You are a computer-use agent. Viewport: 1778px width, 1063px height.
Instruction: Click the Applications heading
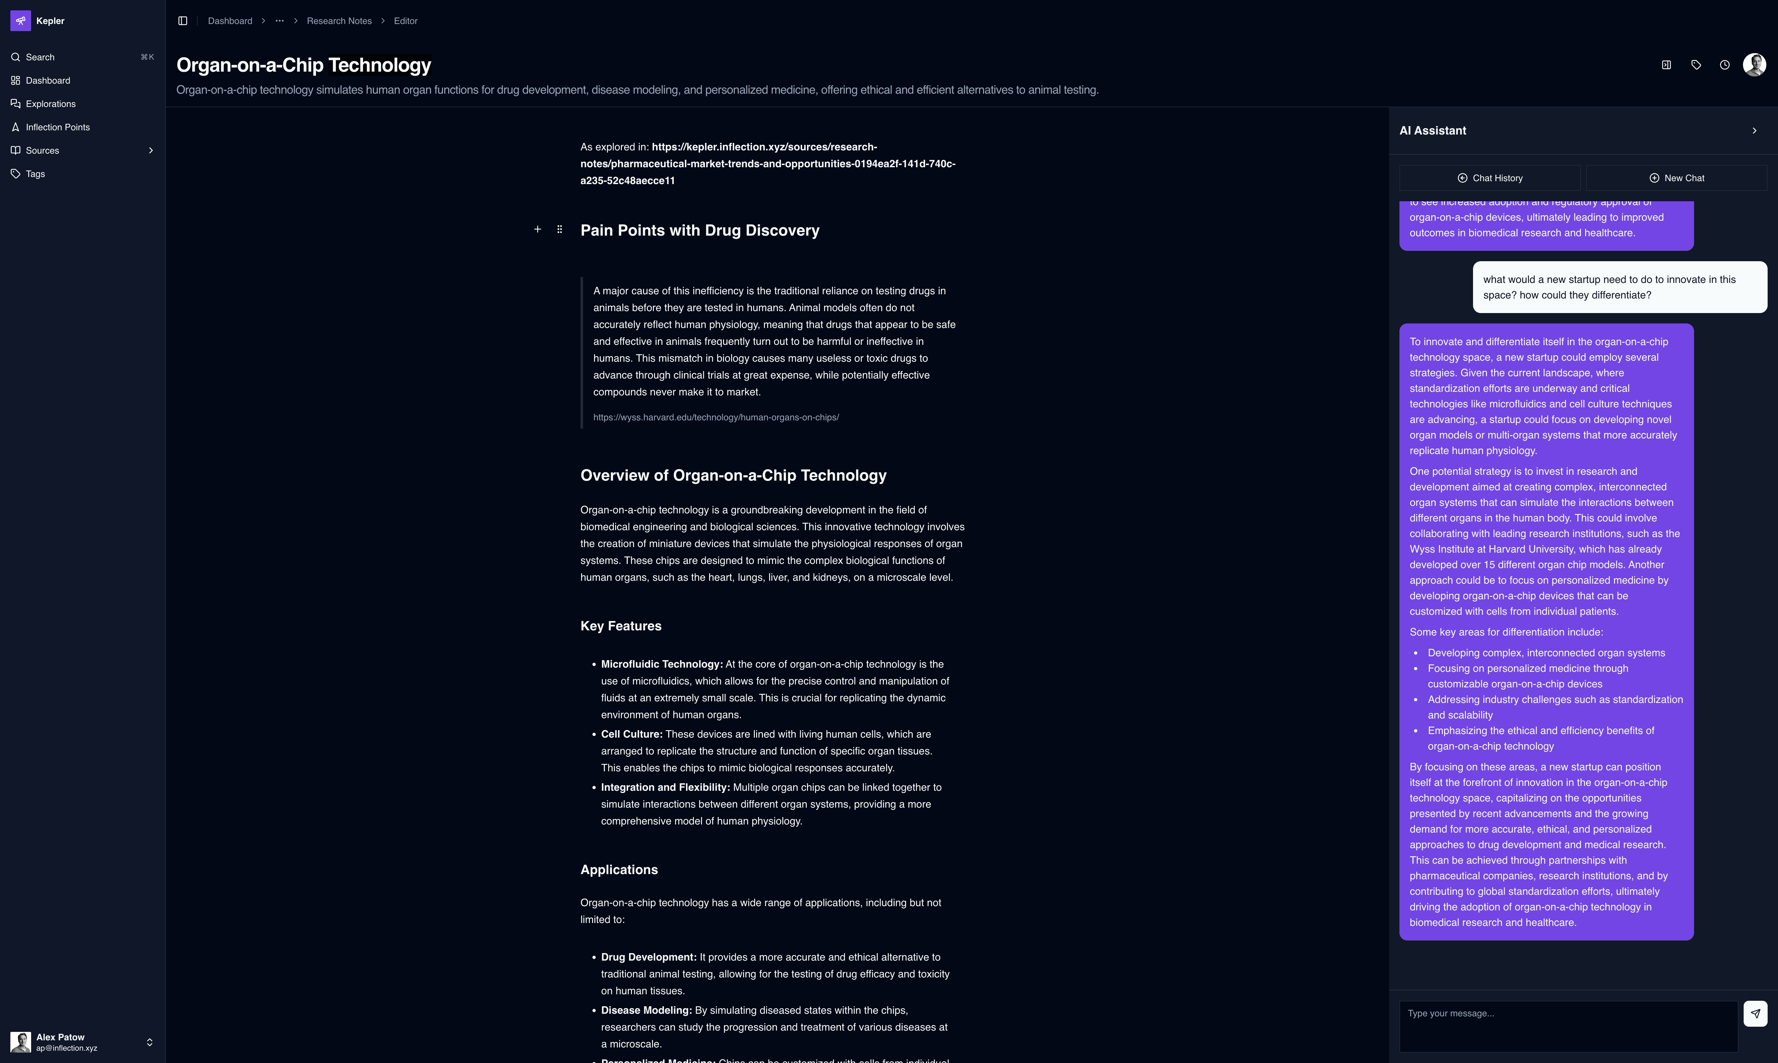619,870
